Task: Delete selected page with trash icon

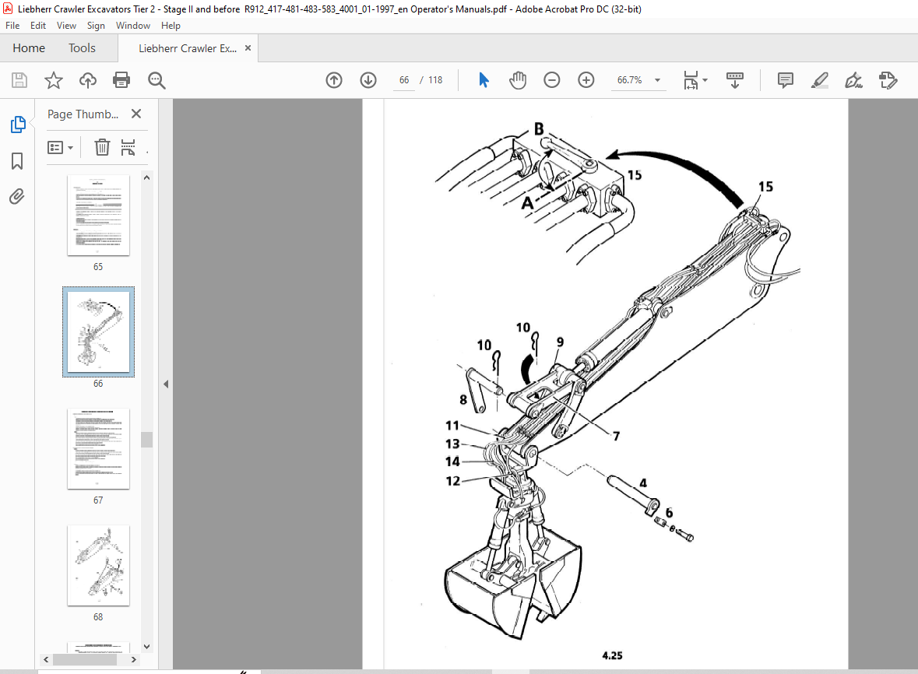Action: click(103, 147)
